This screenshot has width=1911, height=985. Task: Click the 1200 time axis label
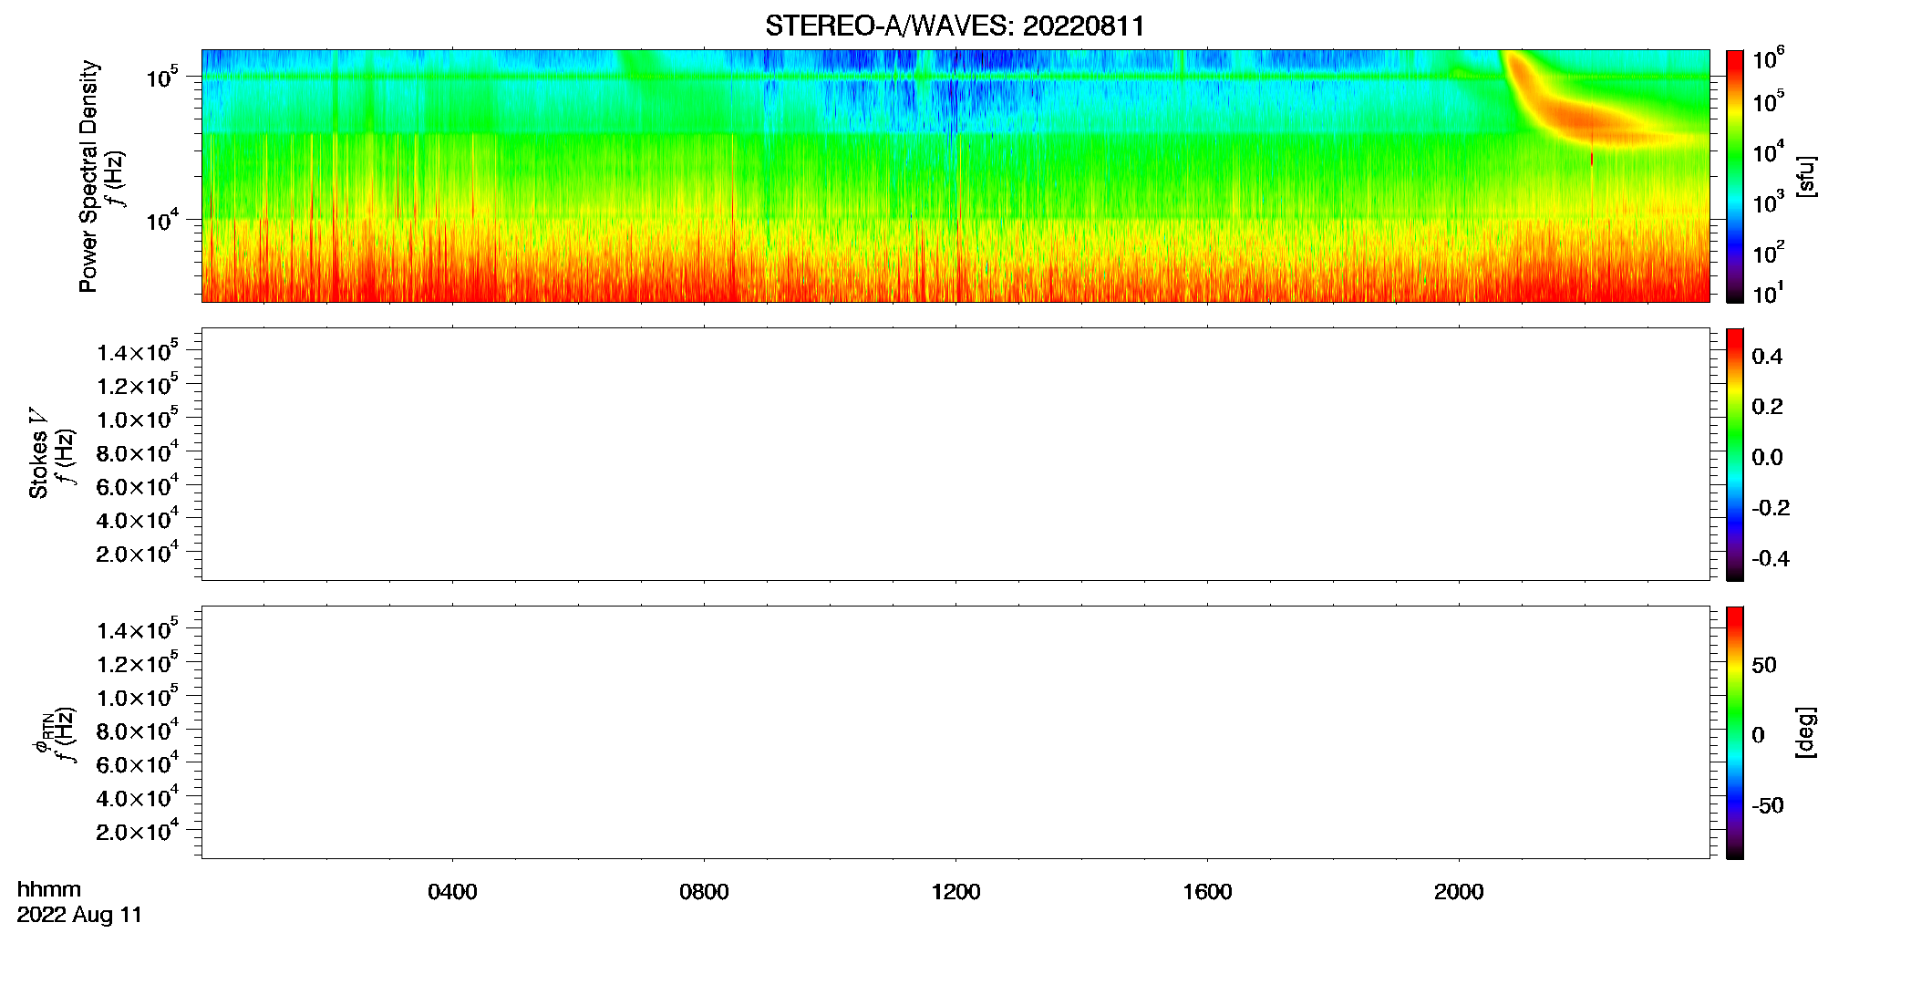coord(955,892)
